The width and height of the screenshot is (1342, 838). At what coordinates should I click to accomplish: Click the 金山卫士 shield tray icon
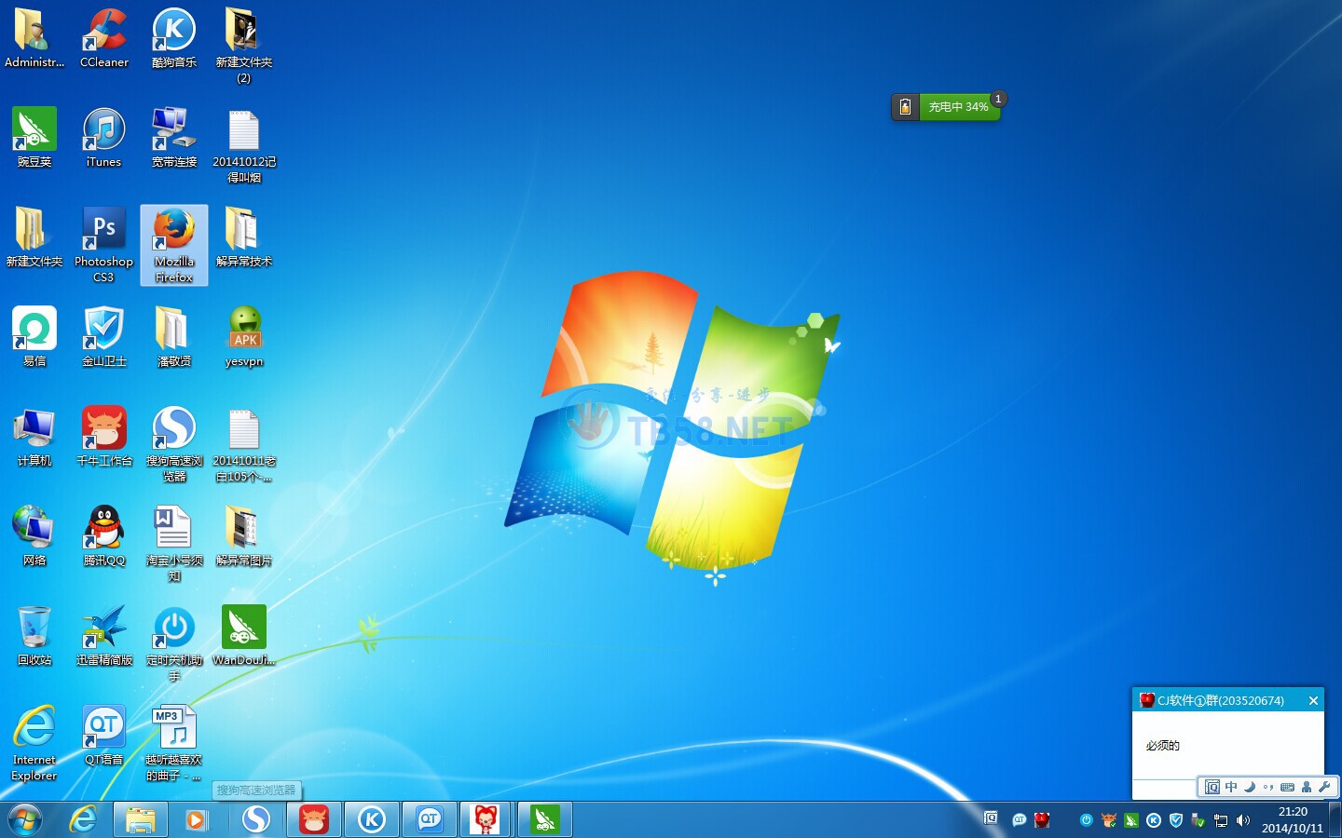(1176, 820)
